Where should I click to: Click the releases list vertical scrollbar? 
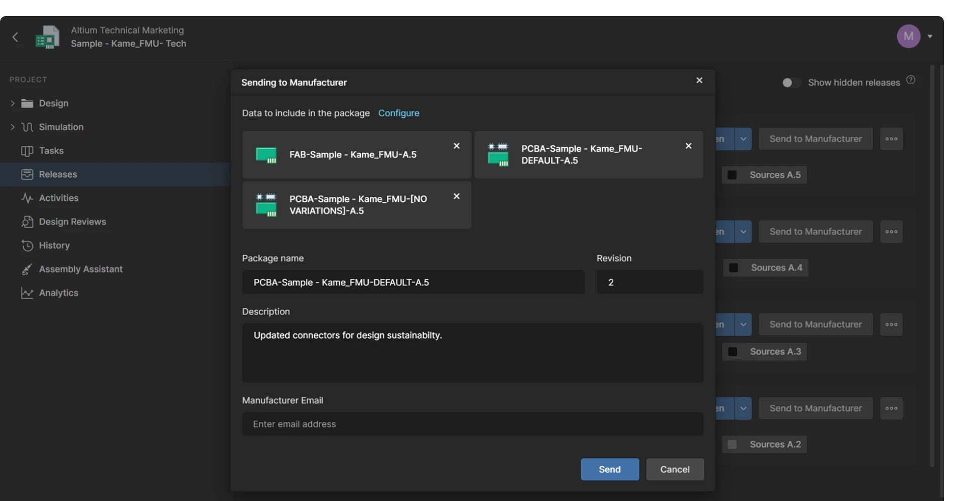(x=932, y=266)
